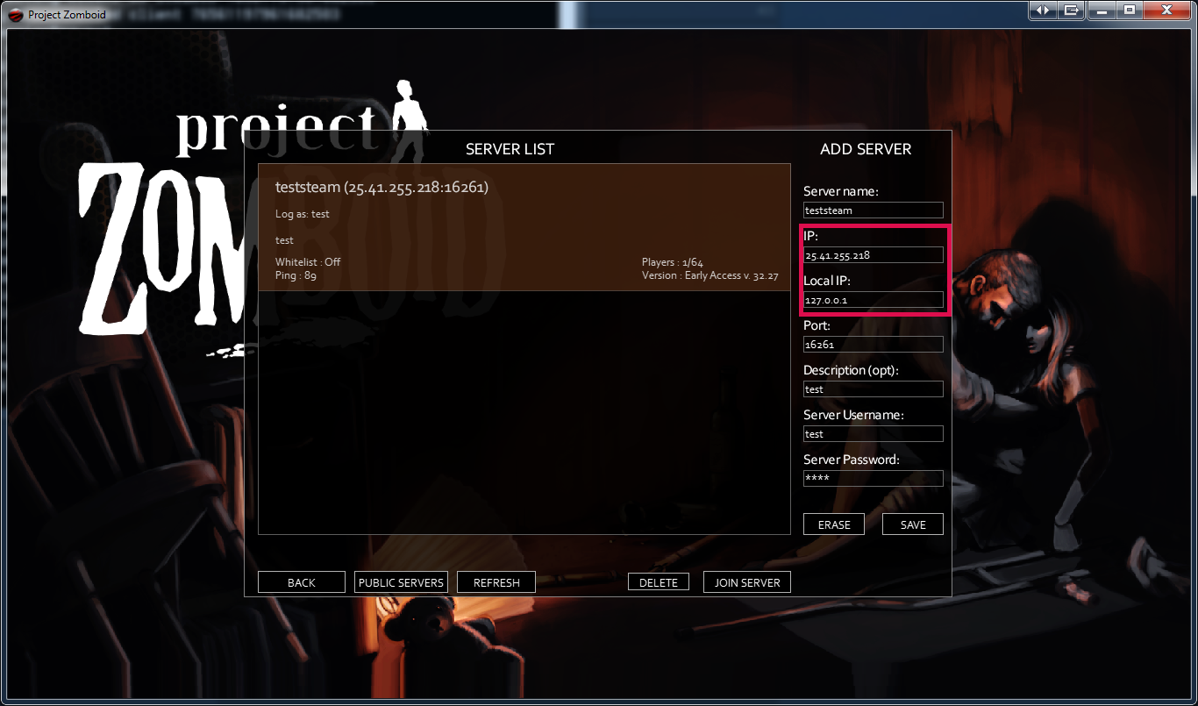Click the "Description (opt):" label
Viewport: 1198px width, 706px height.
coord(851,370)
